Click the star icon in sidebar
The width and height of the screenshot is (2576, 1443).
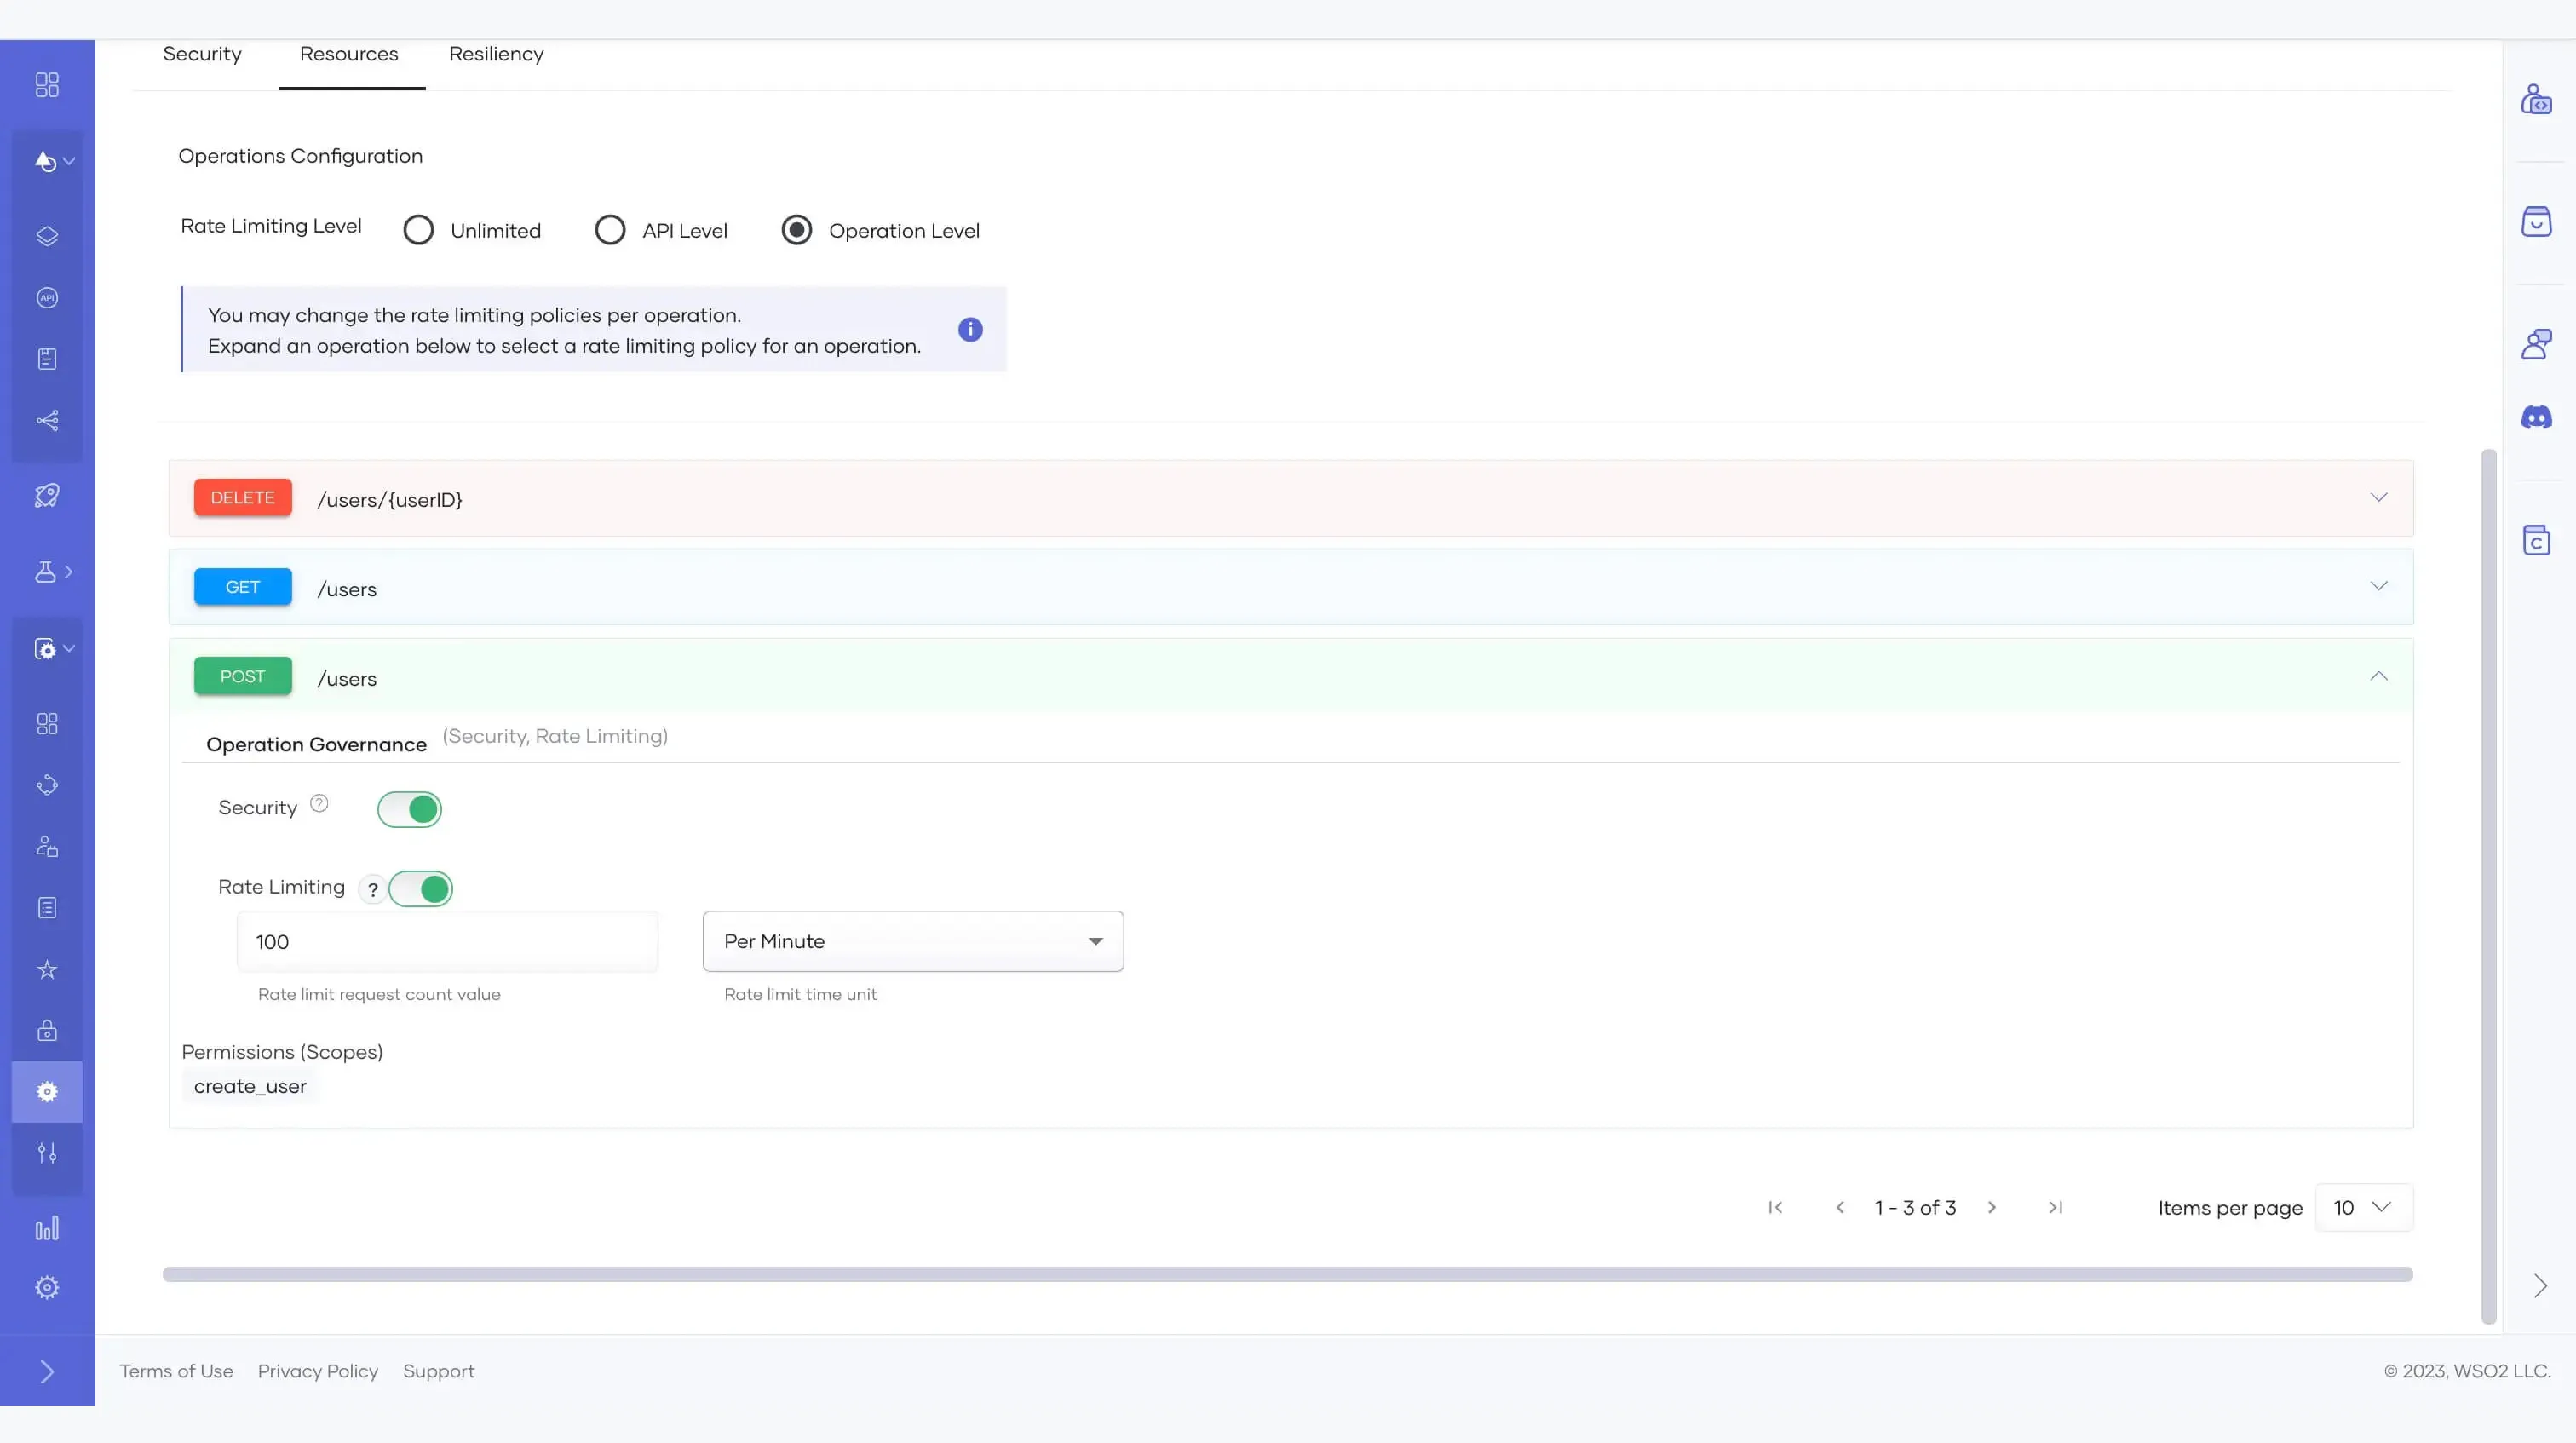(47, 970)
